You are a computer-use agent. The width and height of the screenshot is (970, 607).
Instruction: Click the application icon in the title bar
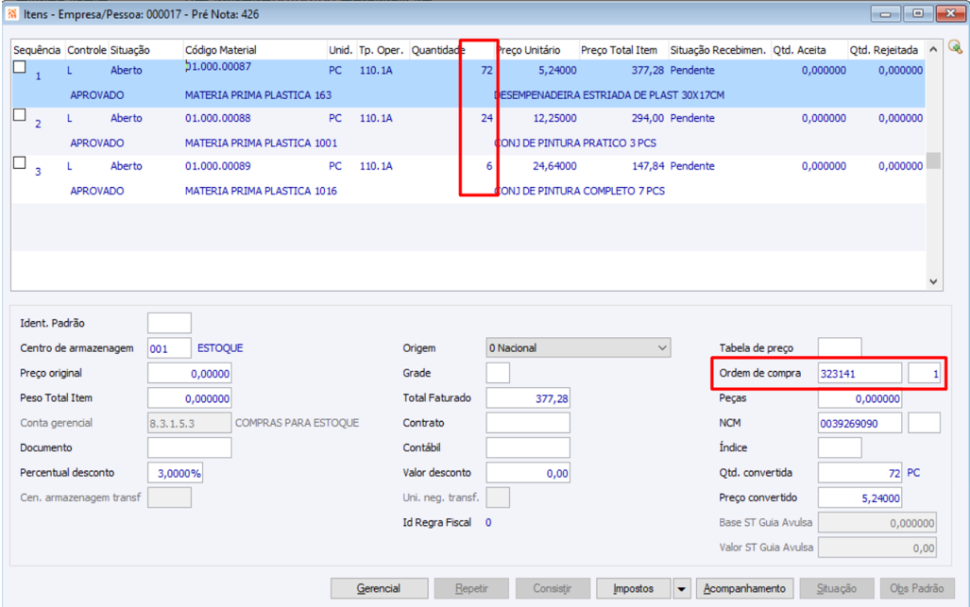click(x=11, y=13)
